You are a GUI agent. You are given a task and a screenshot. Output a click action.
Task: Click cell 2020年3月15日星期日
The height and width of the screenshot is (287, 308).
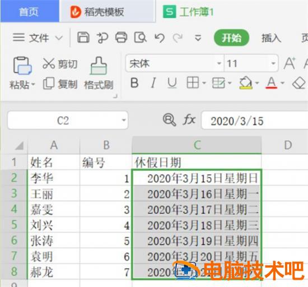coord(197,178)
